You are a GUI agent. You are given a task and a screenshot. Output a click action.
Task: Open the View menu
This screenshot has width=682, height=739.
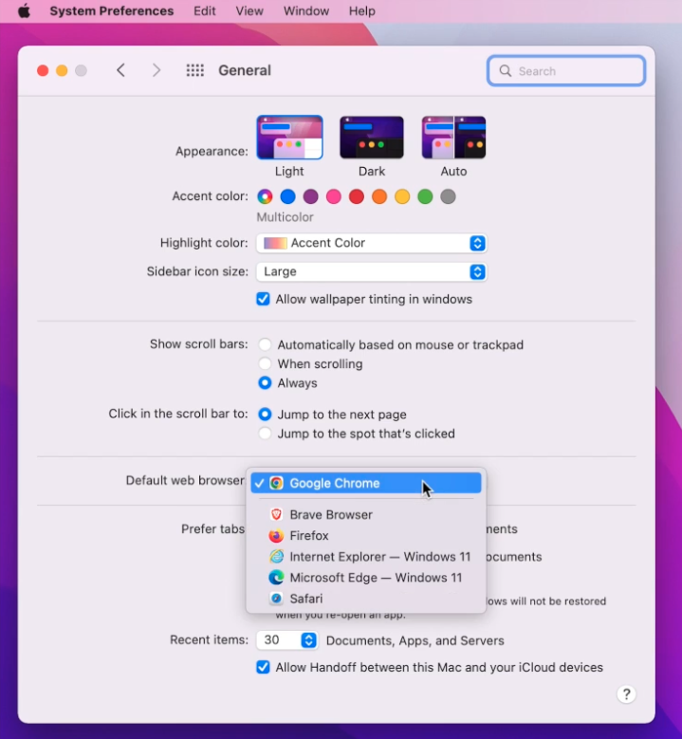click(249, 10)
